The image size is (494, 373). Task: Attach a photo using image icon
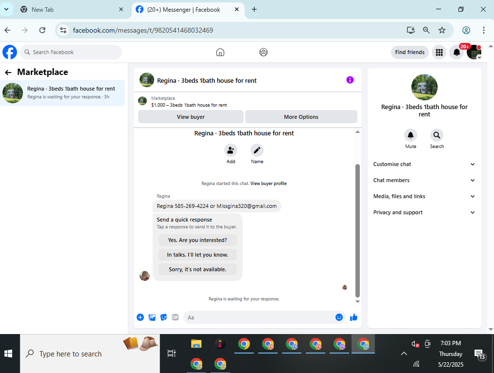(152, 317)
